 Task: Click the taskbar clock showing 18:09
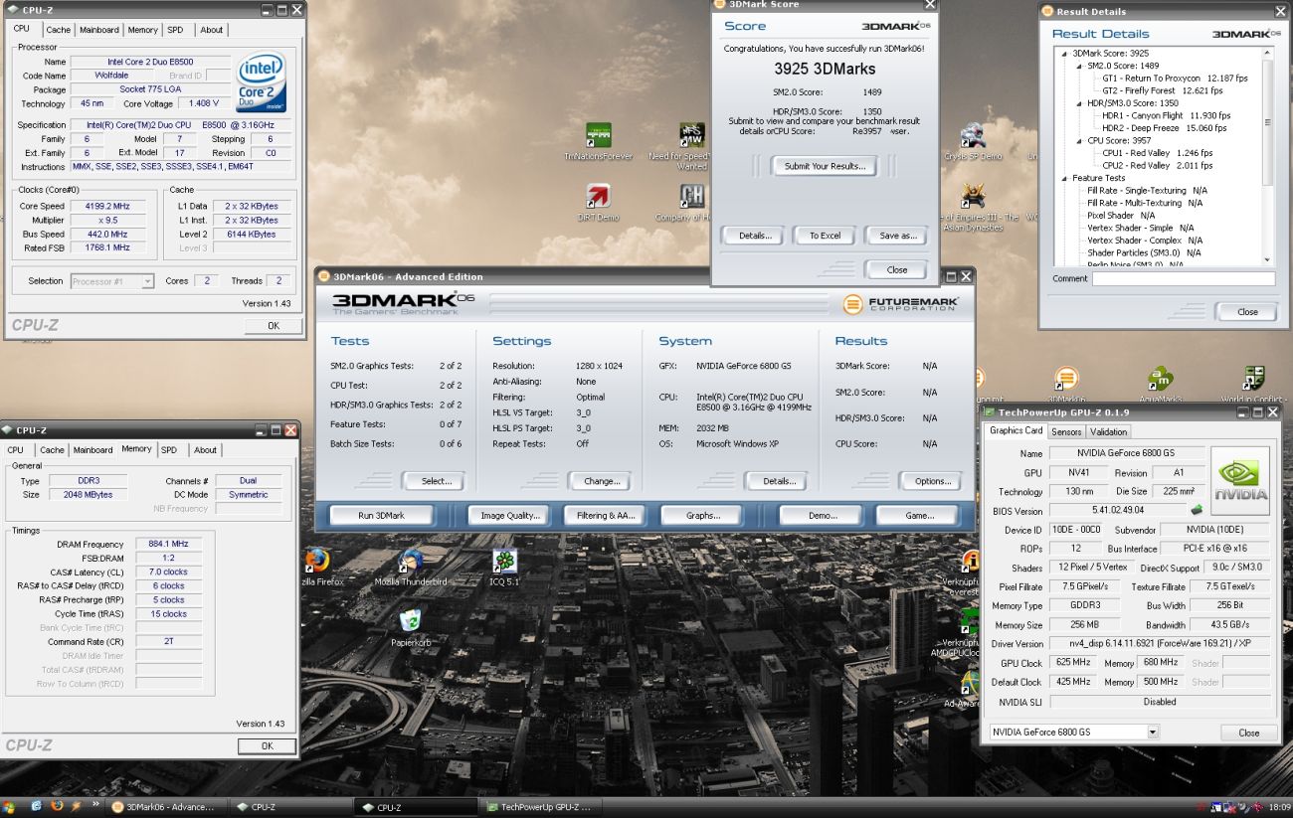click(1278, 807)
